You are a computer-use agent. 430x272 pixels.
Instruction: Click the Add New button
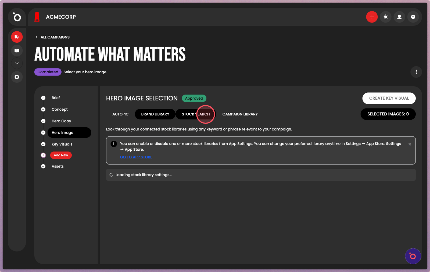pyautogui.click(x=61, y=155)
